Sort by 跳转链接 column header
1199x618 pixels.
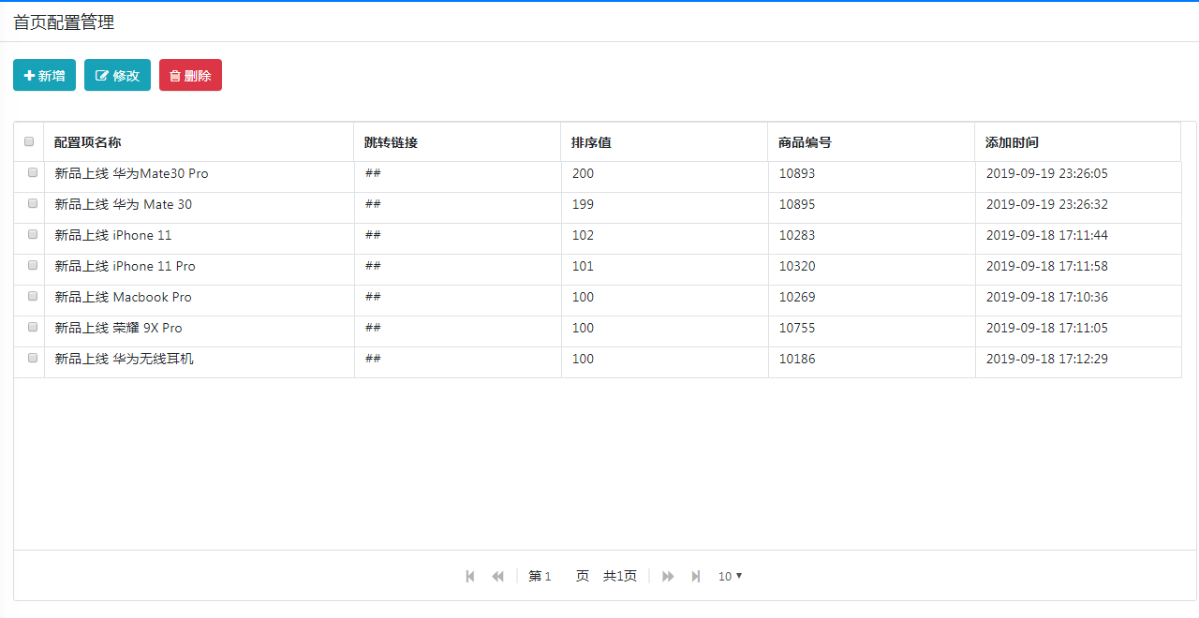click(457, 142)
